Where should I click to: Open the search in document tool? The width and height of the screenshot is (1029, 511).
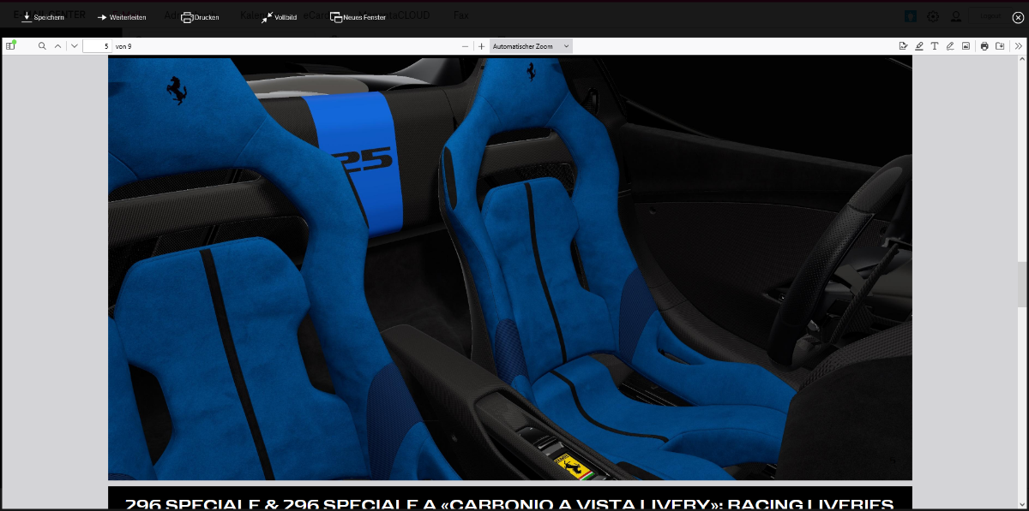pyautogui.click(x=42, y=46)
